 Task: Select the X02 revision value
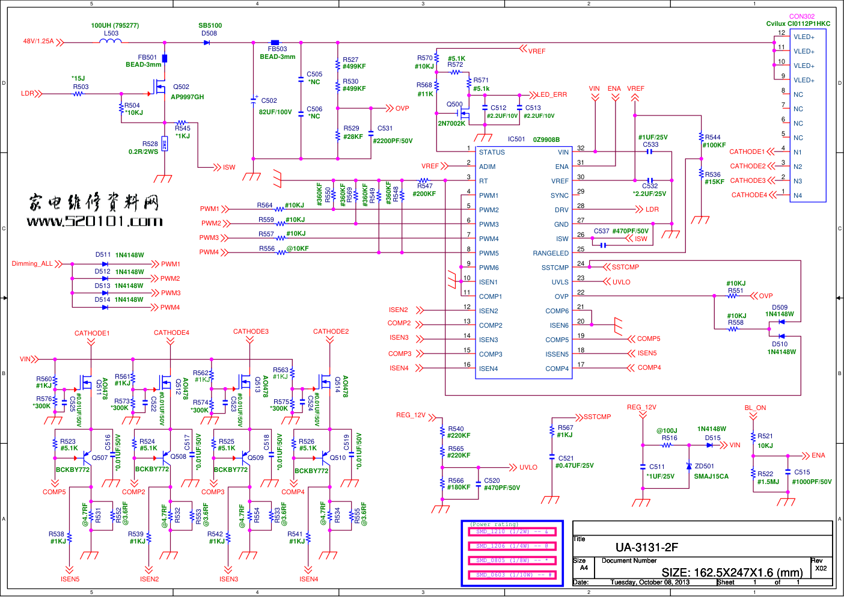tap(821, 568)
